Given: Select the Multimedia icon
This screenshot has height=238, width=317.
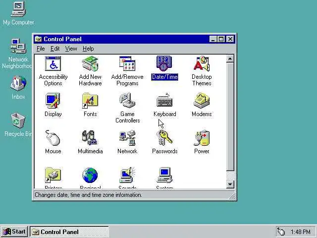Looking at the screenshot, I should [90, 138].
